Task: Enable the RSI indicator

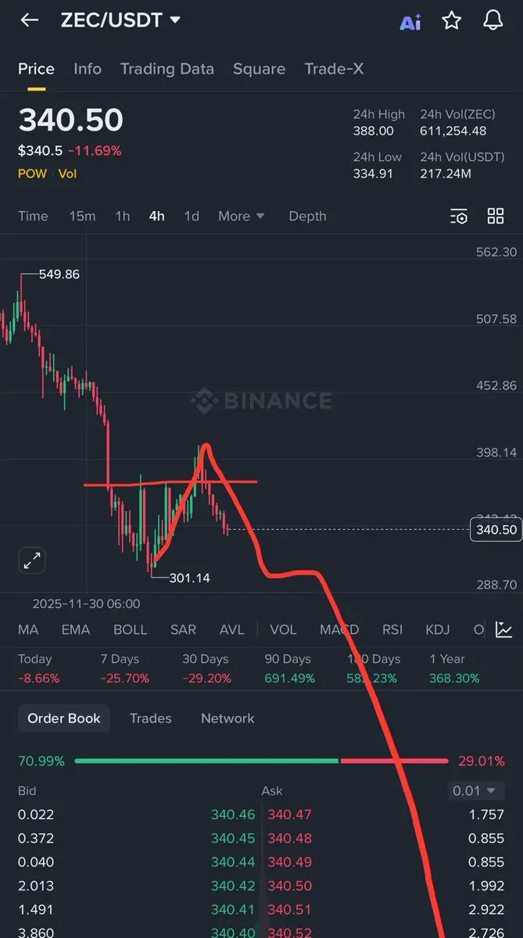Action: coord(392,629)
